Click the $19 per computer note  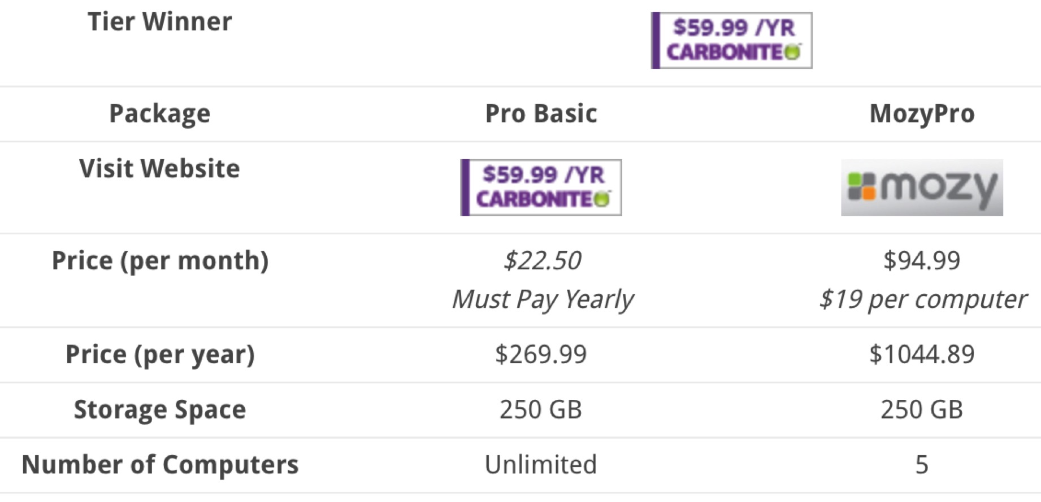(922, 299)
